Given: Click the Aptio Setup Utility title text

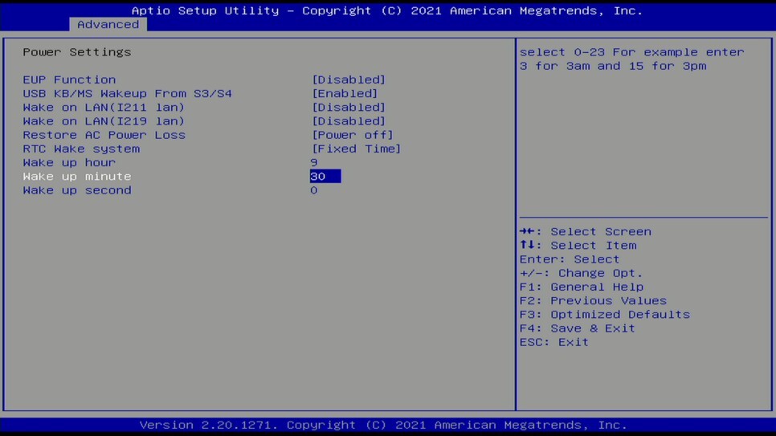Looking at the screenshot, I should click(387, 10).
